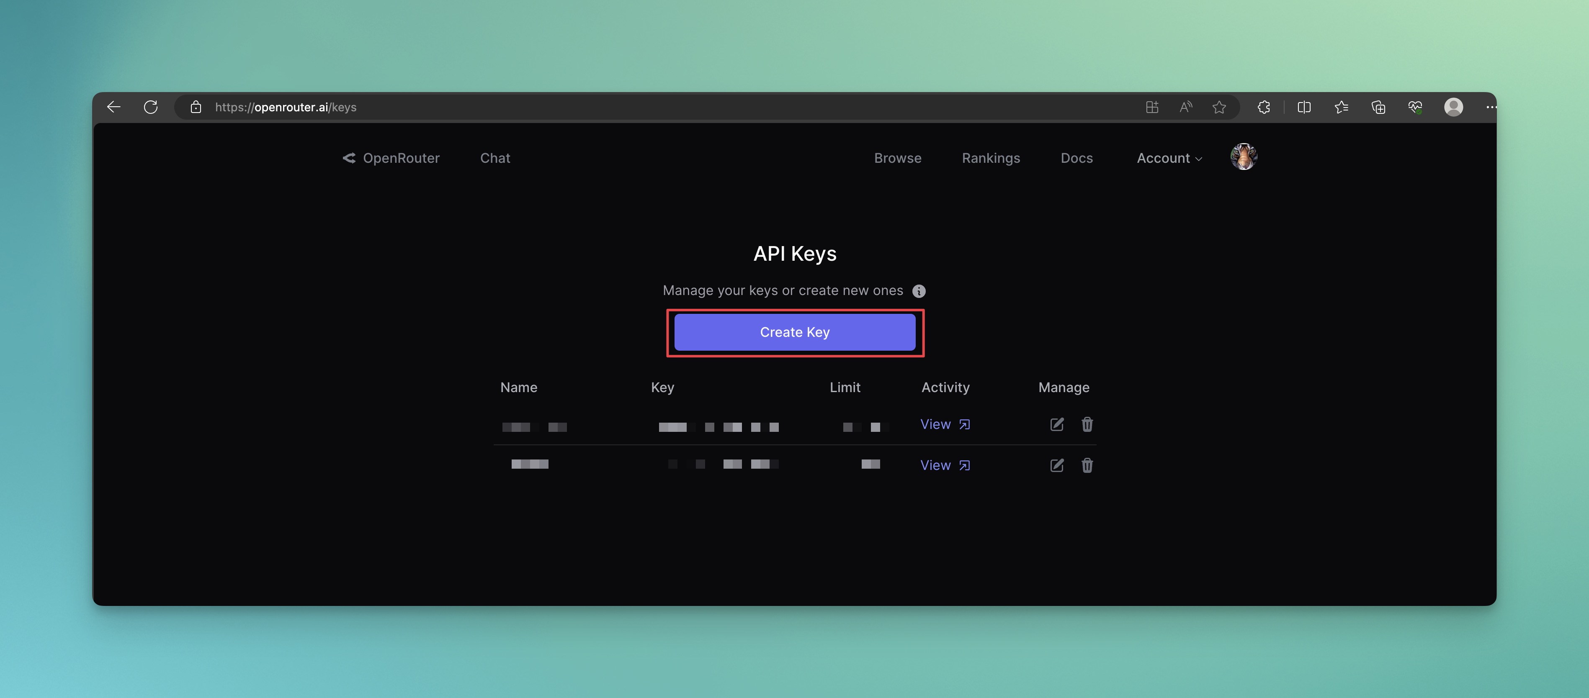Viewport: 1589px width, 698px height.
Task: Click the user avatar picture
Action: tap(1244, 157)
